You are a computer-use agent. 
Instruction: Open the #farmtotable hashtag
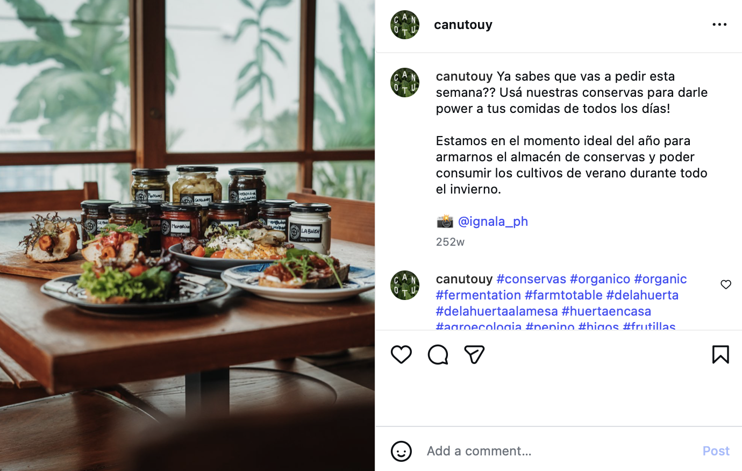click(x=563, y=295)
